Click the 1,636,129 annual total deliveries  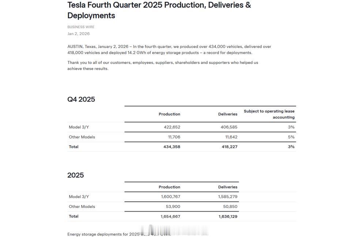(x=228, y=216)
